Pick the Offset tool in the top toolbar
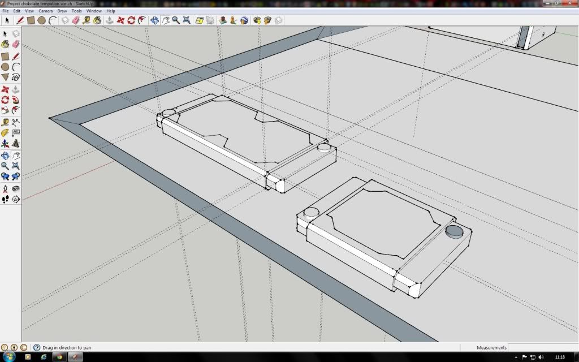The image size is (579, 362). (x=142, y=20)
